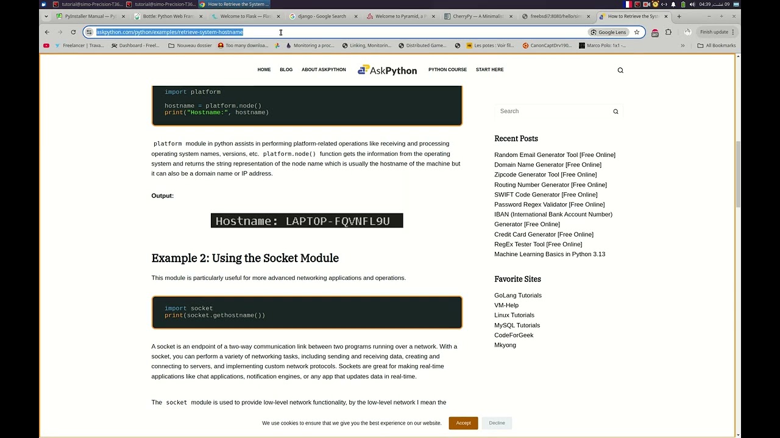
Task: Decline the cookie notice
Action: pyautogui.click(x=497, y=423)
